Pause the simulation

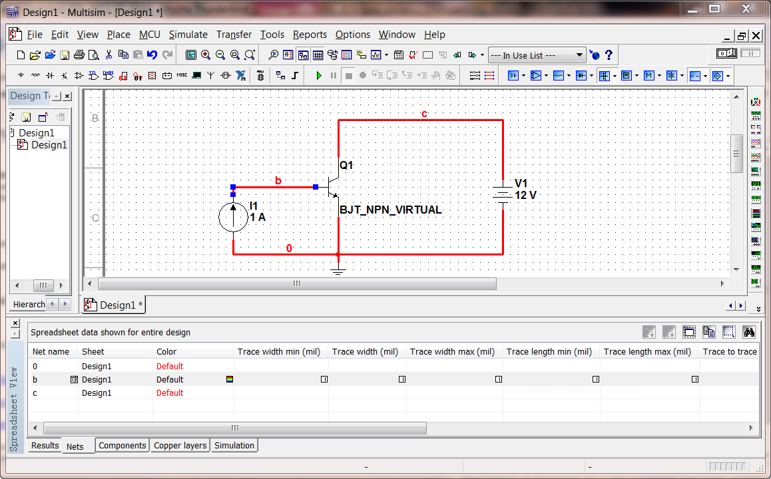pos(334,76)
